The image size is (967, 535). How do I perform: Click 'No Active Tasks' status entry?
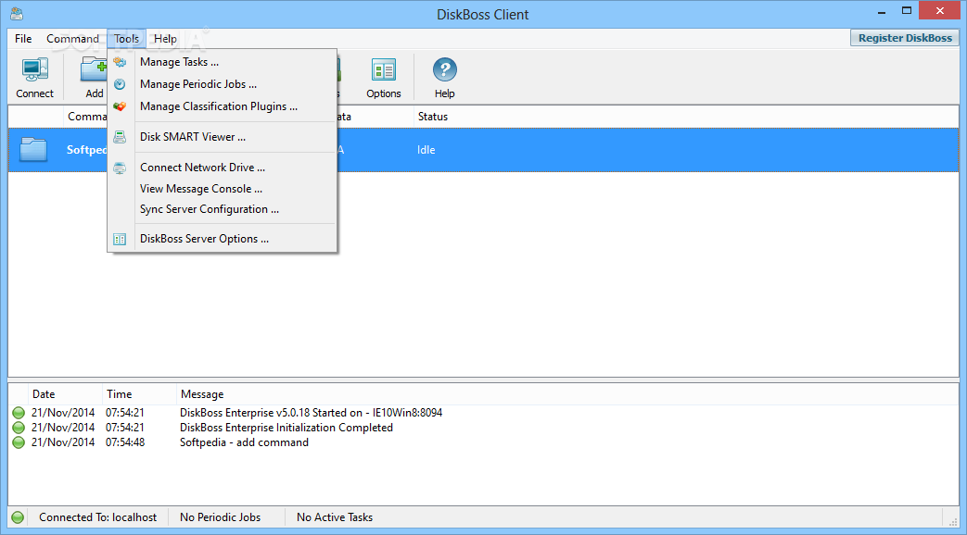335,517
